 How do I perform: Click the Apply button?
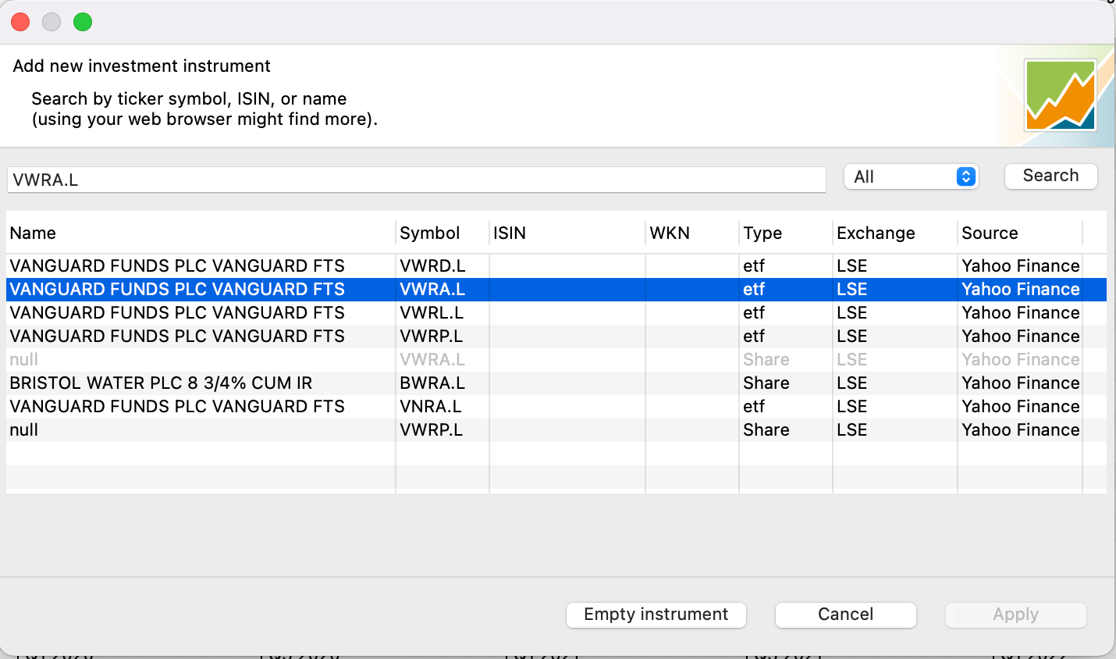[1015, 614]
